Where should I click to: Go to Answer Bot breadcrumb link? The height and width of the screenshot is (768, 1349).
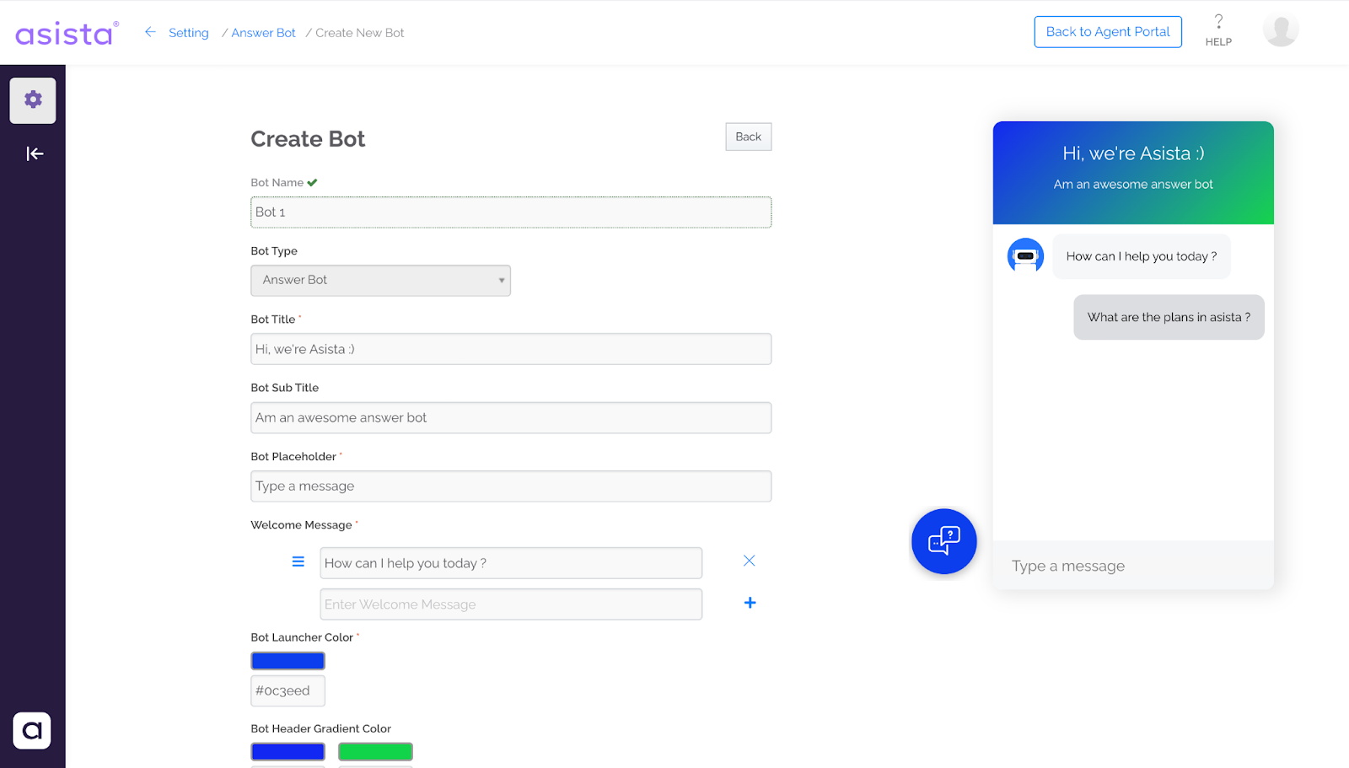tap(263, 33)
